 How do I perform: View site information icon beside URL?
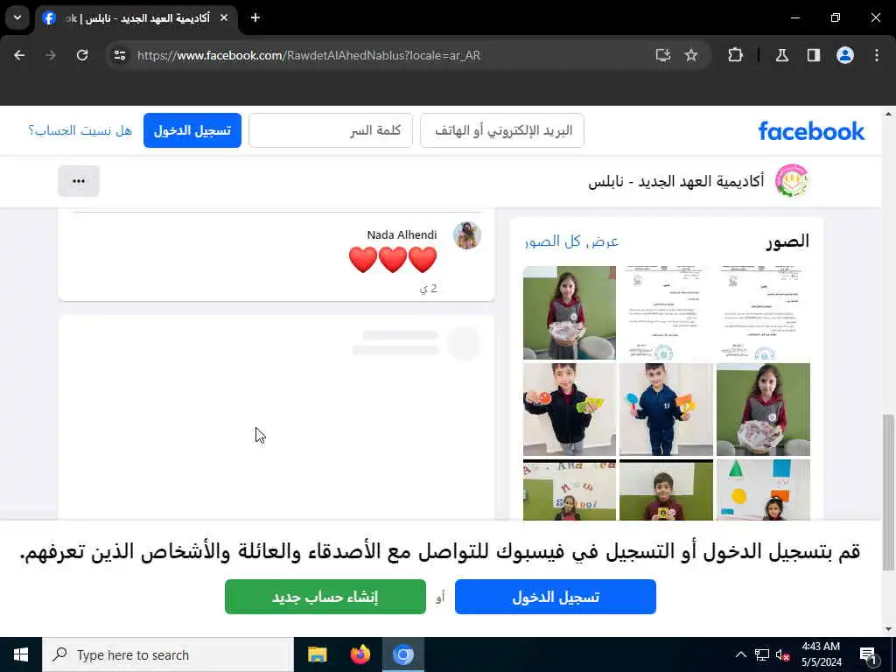[x=120, y=55]
